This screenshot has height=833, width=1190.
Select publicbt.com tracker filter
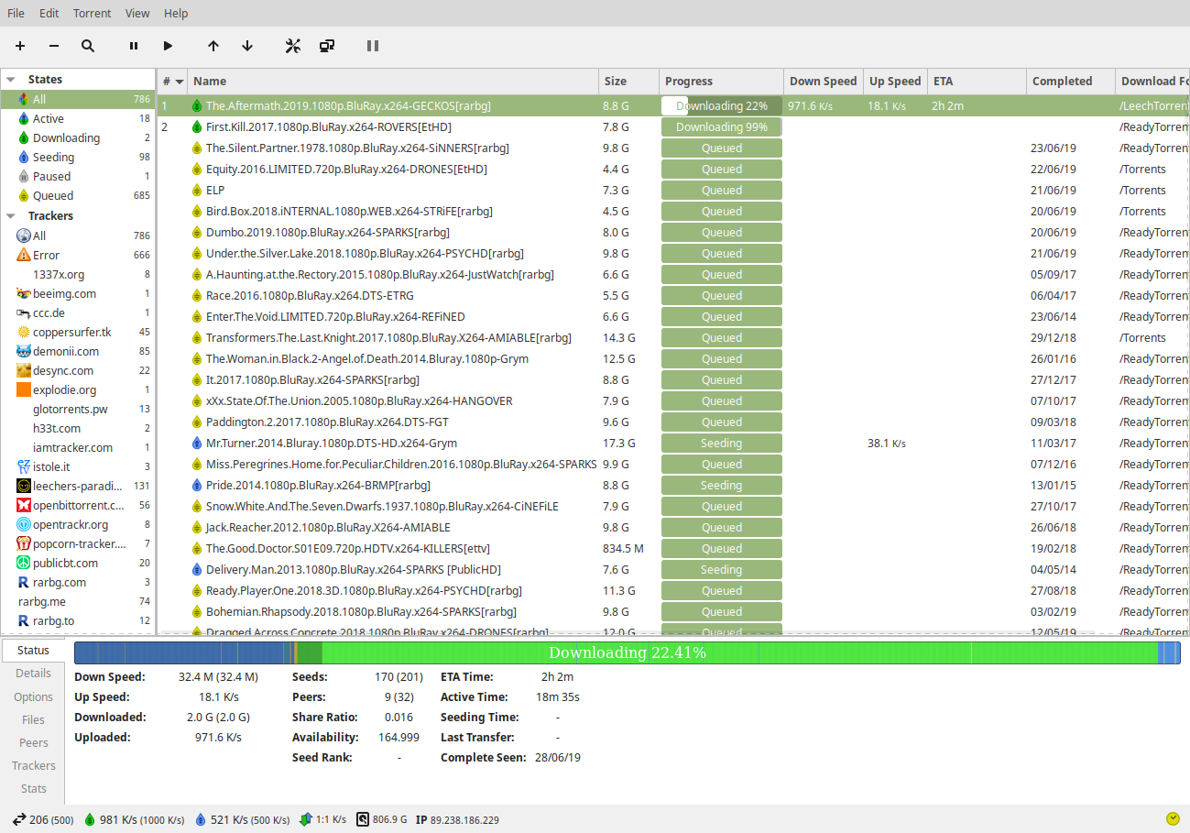(78, 563)
